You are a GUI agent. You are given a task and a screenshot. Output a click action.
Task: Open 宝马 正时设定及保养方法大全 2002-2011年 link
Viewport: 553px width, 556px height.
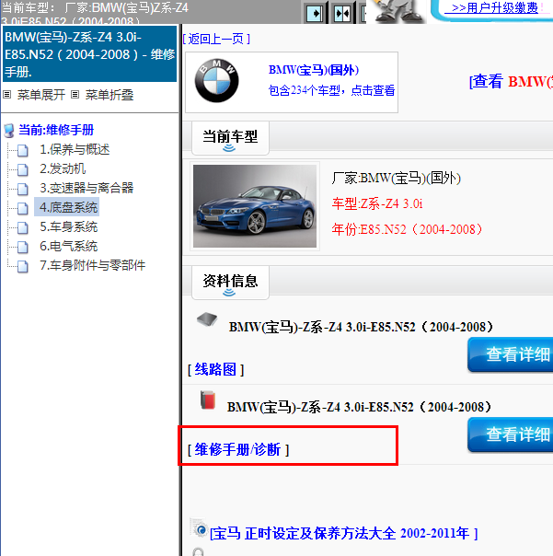(x=343, y=533)
